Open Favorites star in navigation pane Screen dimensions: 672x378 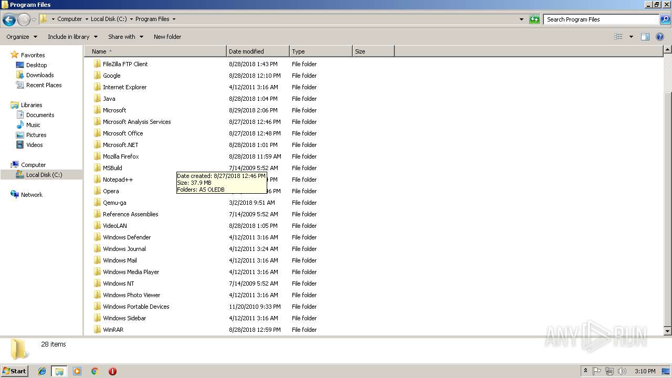pyautogui.click(x=14, y=55)
